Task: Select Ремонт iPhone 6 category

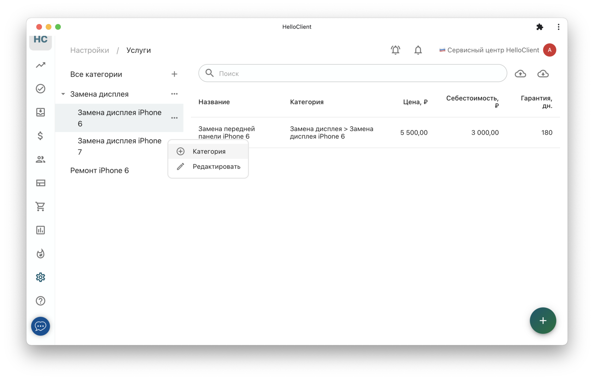Action: point(99,171)
